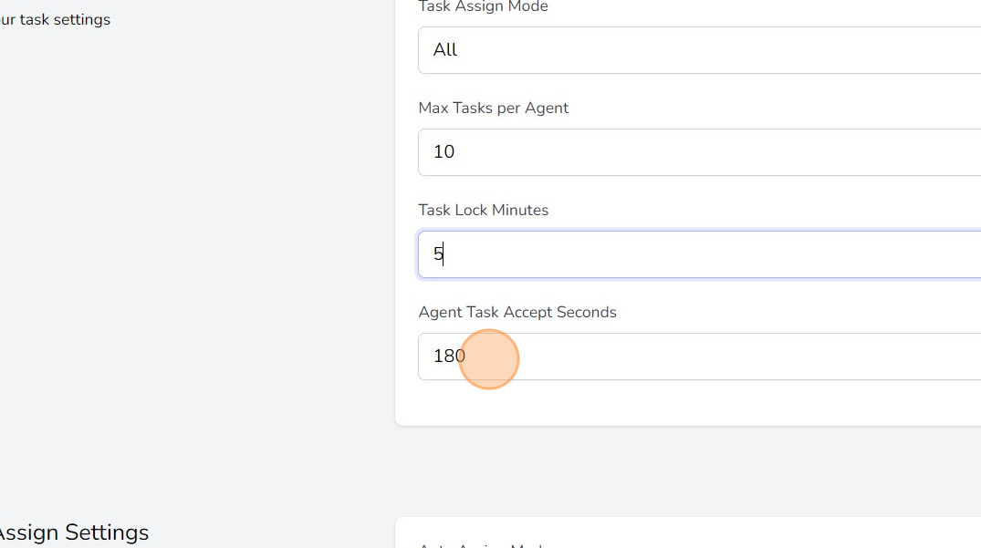Click the Agent Task Accept Seconds field

pos(698,357)
